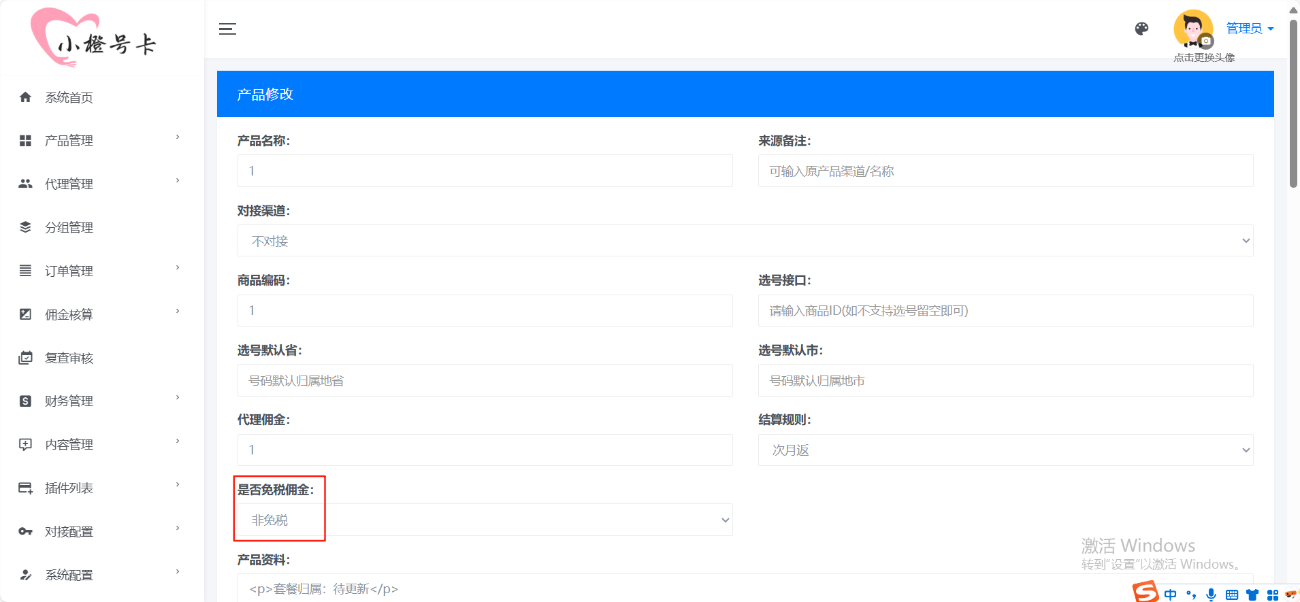Viewport: 1300px width, 602px height.
Task: Click the microphone voice input icon
Action: (1211, 595)
